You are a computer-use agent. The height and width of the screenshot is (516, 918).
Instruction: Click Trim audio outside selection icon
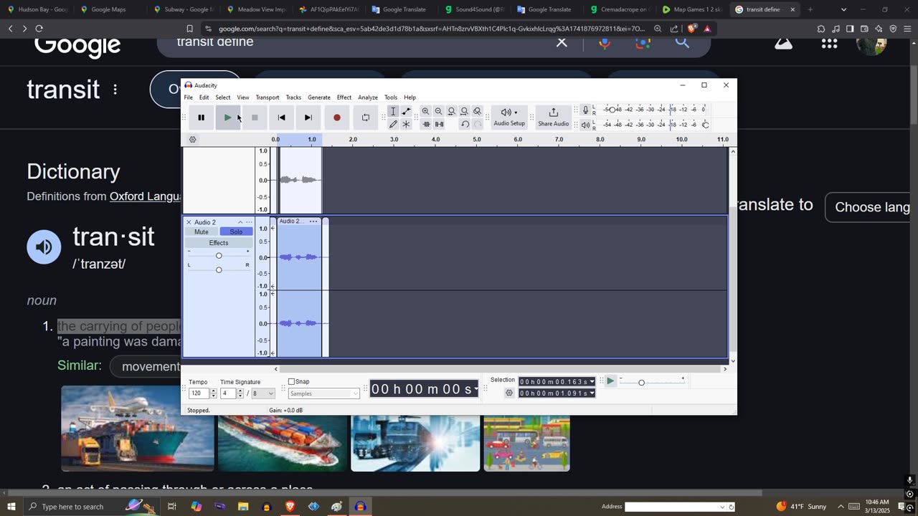pyautogui.click(x=426, y=124)
